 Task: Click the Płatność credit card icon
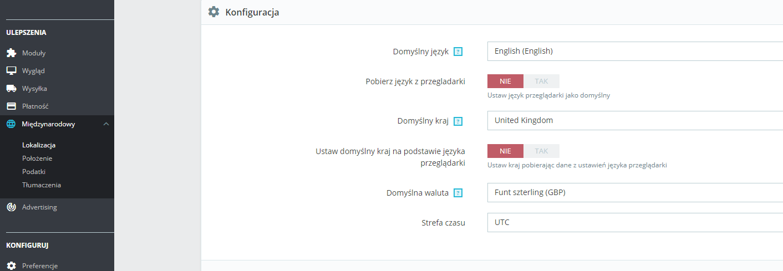(11, 106)
